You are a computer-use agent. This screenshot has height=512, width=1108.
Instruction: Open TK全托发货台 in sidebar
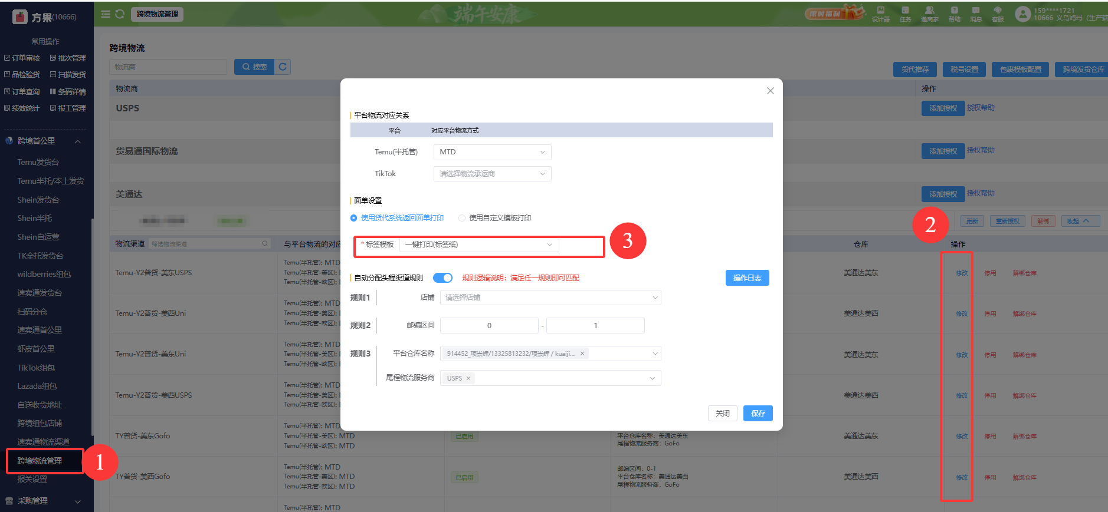40,256
